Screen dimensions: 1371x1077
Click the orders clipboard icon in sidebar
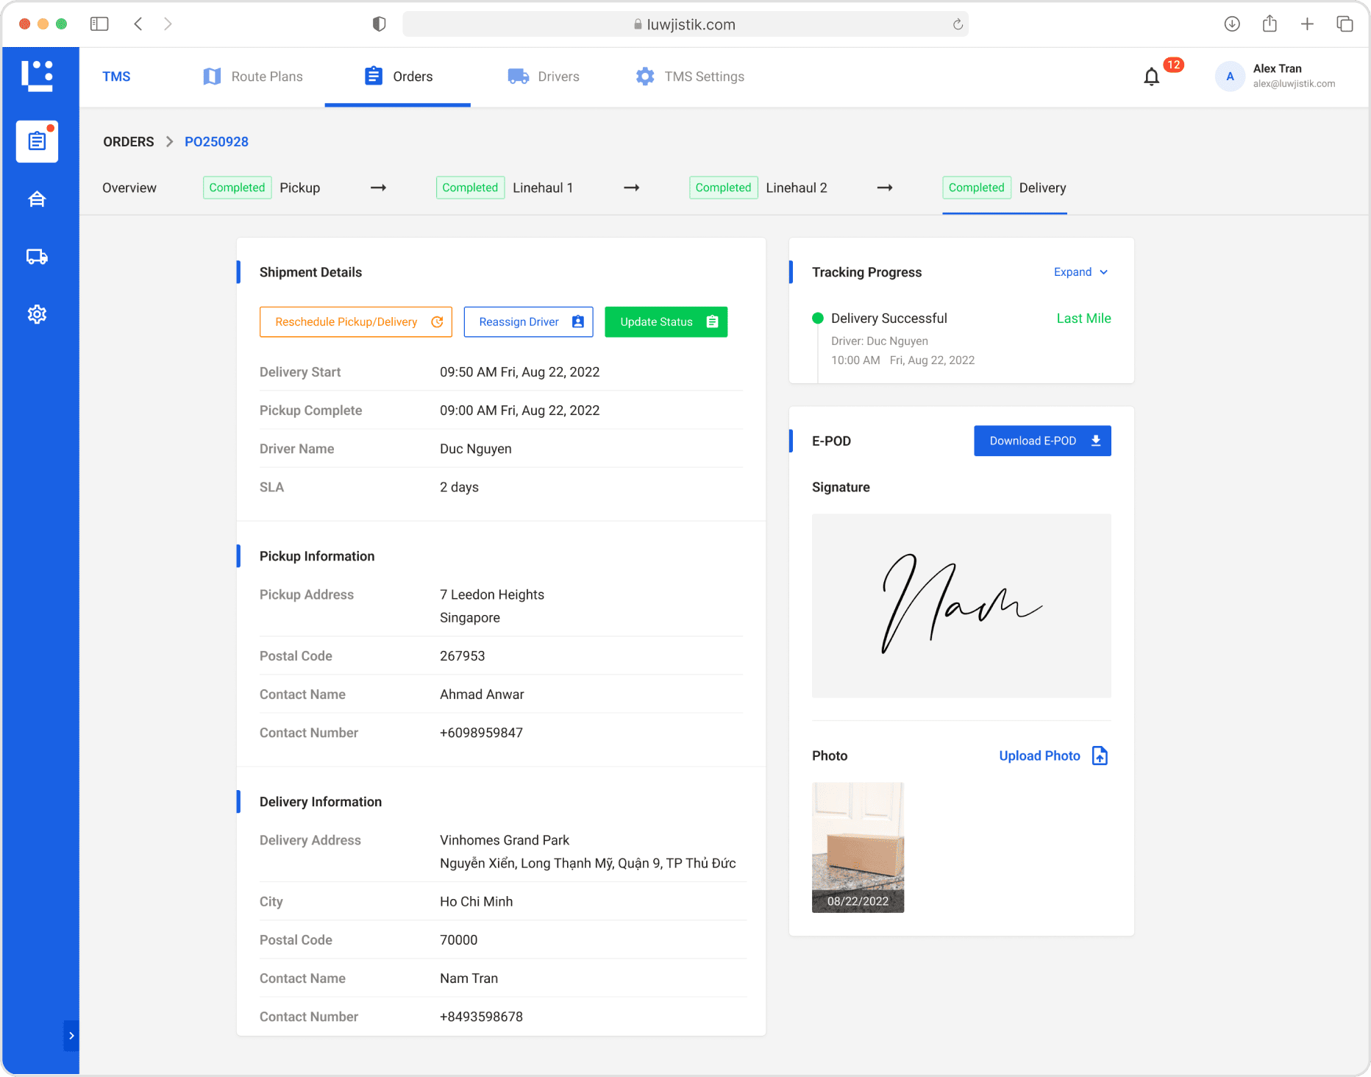(x=37, y=141)
